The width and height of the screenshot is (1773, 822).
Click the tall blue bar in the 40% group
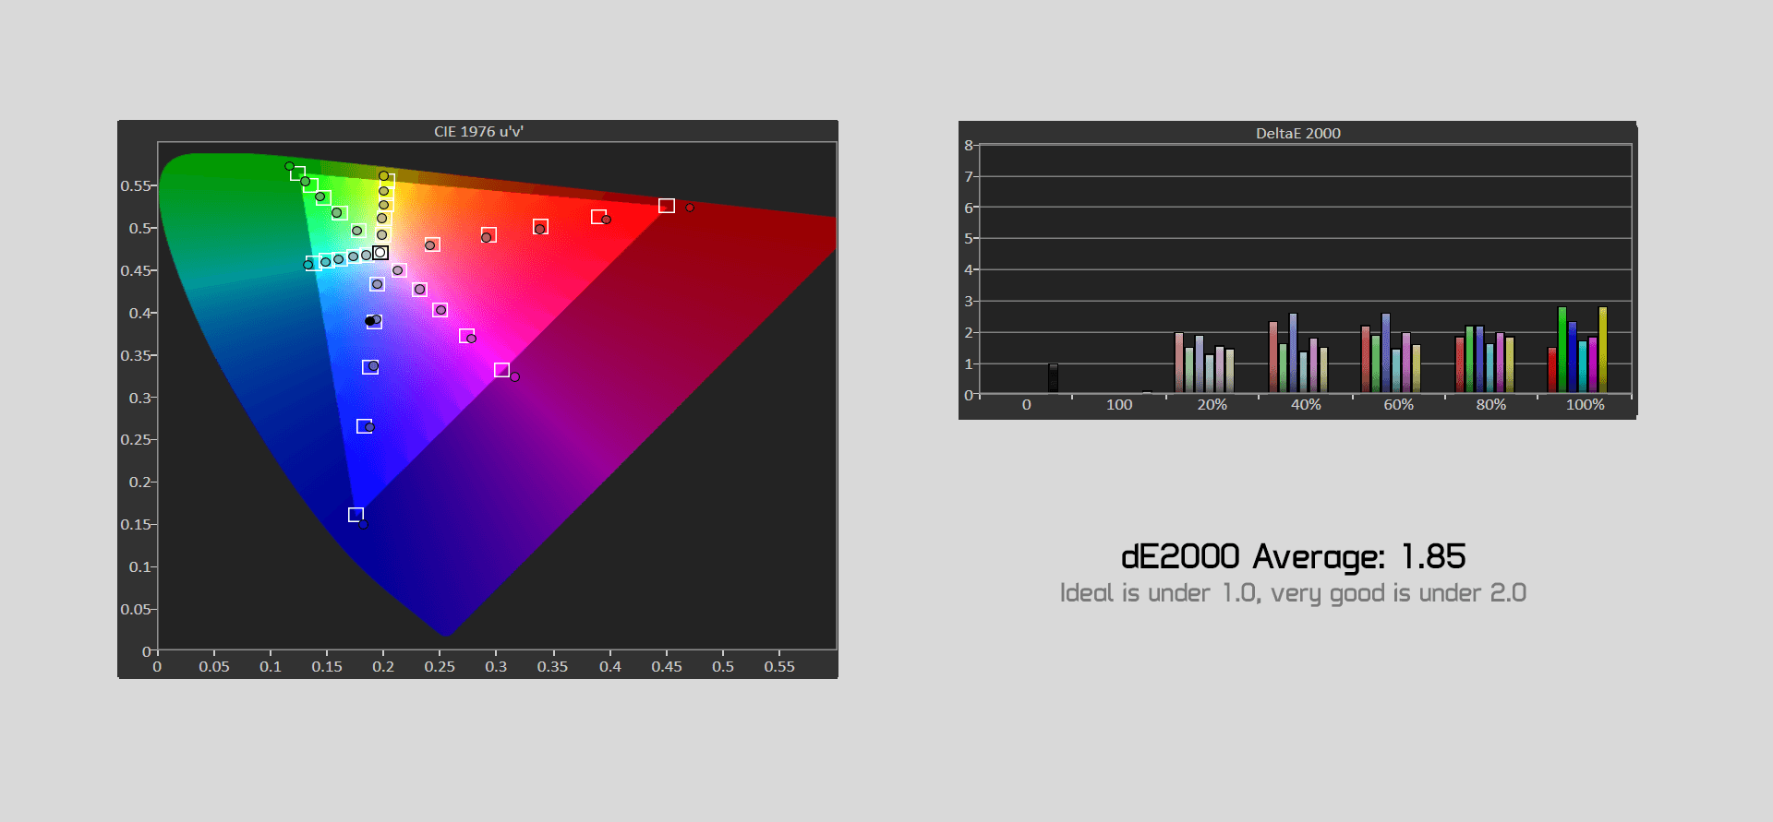1293,353
